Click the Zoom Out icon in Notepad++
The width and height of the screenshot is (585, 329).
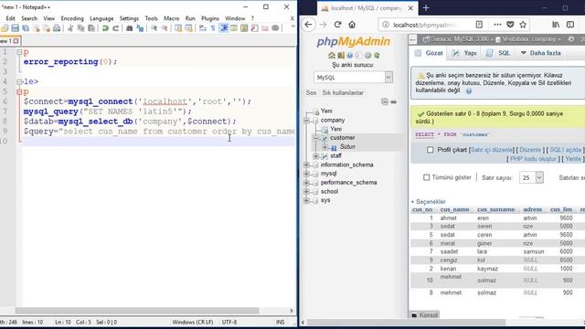tap(165, 28)
